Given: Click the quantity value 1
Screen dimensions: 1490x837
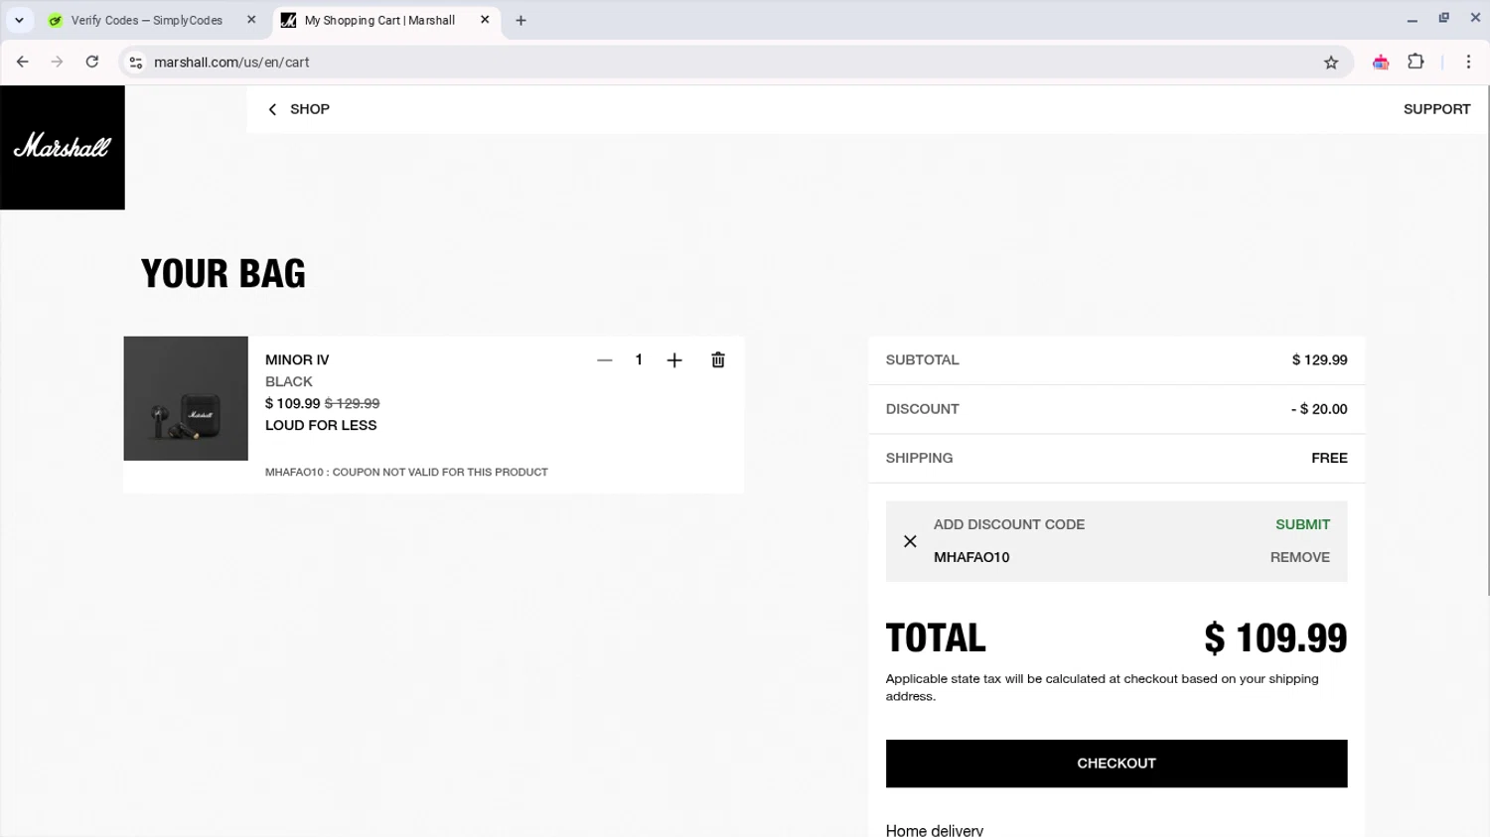Looking at the screenshot, I should pyautogui.click(x=639, y=359).
